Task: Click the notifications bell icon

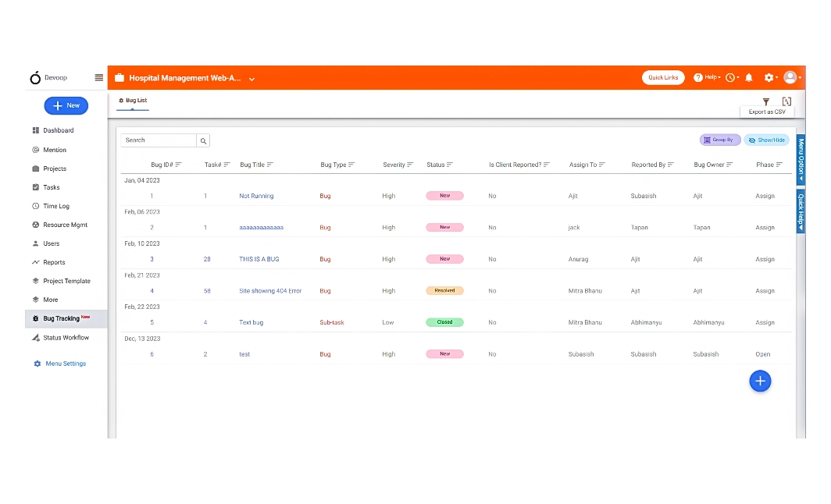Action: [x=748, y=77]
